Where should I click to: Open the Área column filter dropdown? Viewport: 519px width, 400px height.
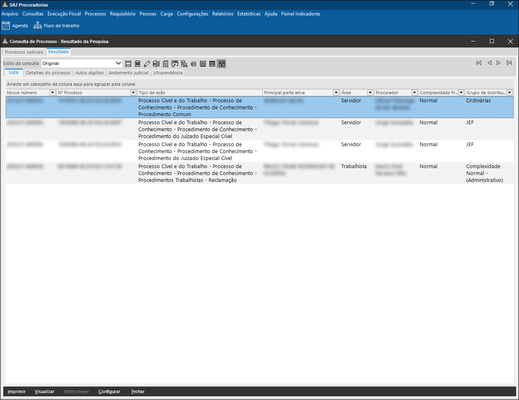(370, 93)
